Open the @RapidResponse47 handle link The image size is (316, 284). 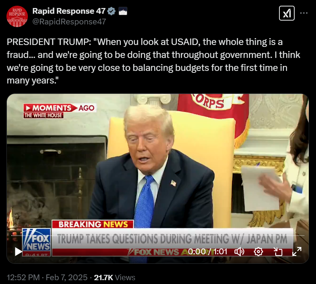[x=69, y=22]
